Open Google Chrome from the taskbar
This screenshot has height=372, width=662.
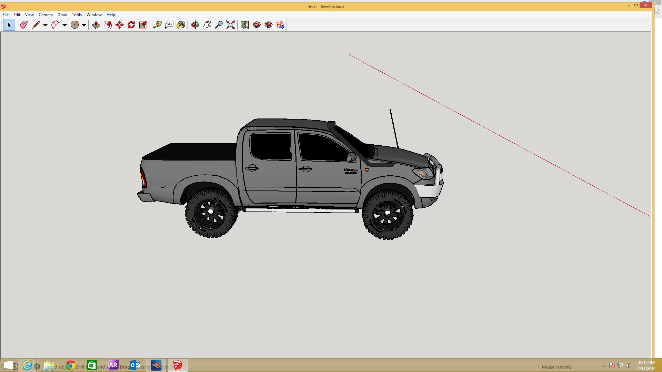tap(71, 365)
